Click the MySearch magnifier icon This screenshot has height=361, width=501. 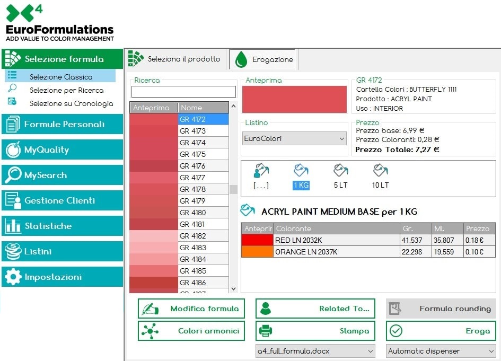tap(13, 175)
